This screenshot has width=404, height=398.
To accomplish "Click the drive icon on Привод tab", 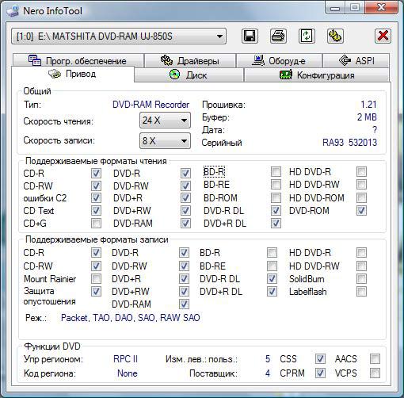I will coord(55,74).
